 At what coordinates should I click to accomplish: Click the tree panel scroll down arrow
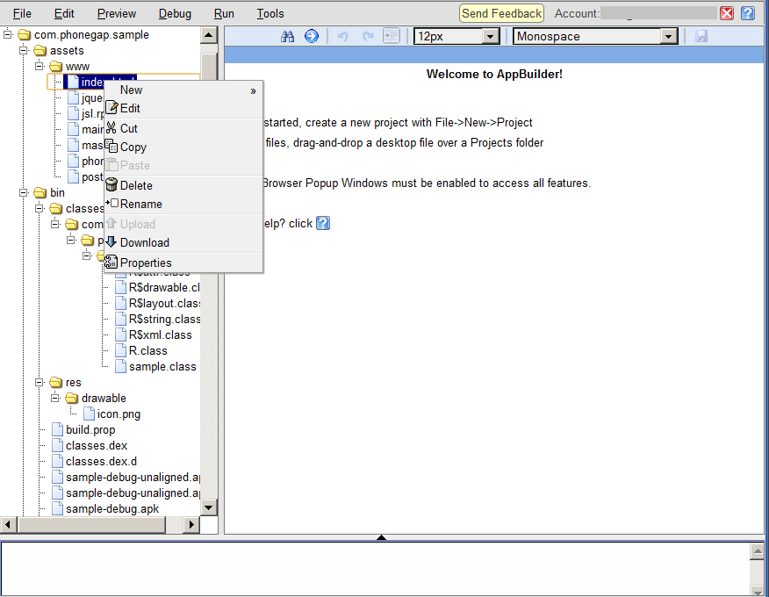[x=209, y=507]
